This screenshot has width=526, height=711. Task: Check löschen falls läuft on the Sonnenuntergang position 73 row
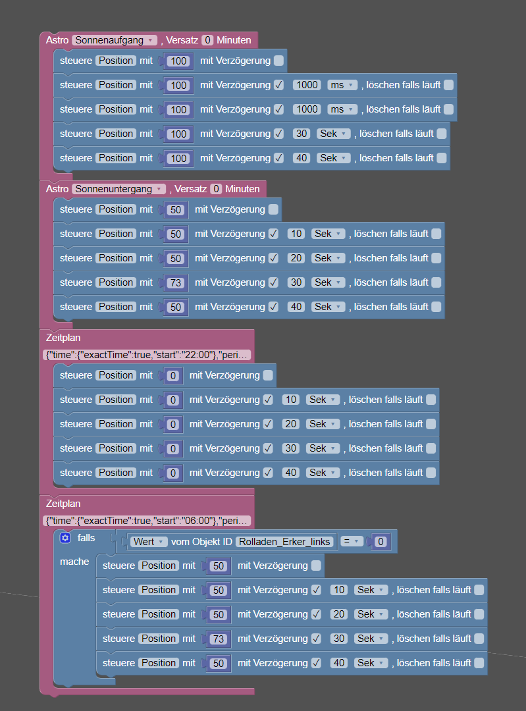436,282
